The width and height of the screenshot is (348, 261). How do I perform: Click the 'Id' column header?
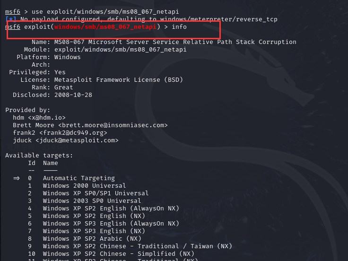click(32, 163)
